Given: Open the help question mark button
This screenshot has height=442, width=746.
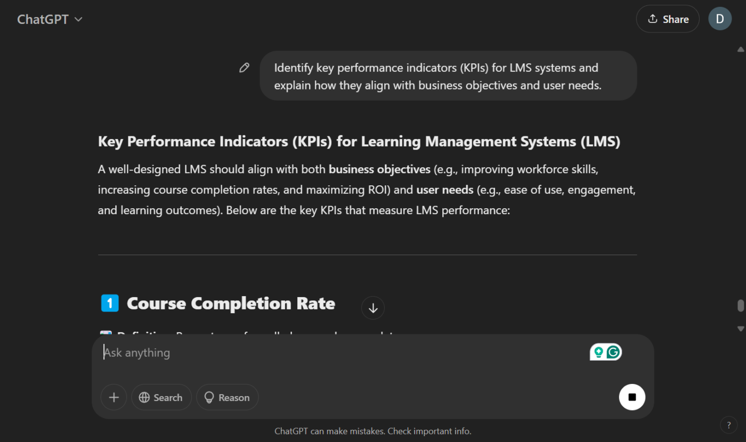Looking at the screenshot, I should 728,424.
